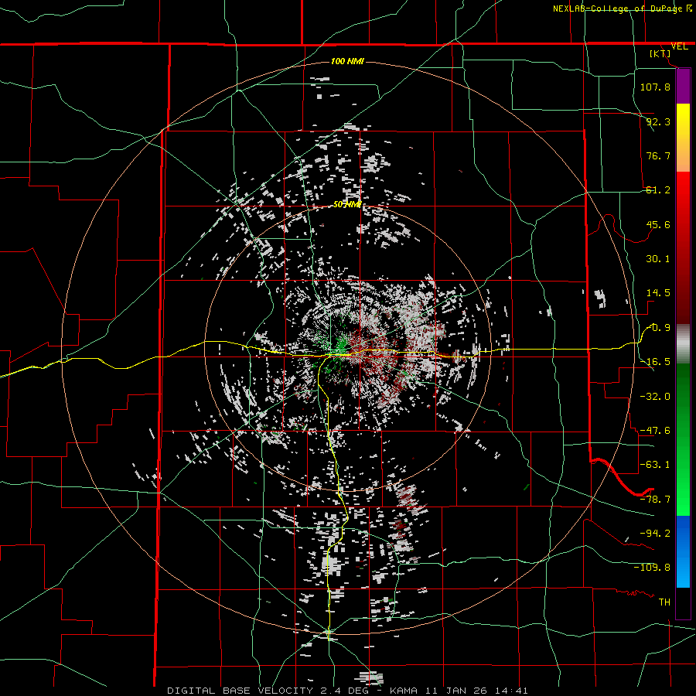Click the -16.5 velocity scale value
696x696 pixels.
[655, 362]
